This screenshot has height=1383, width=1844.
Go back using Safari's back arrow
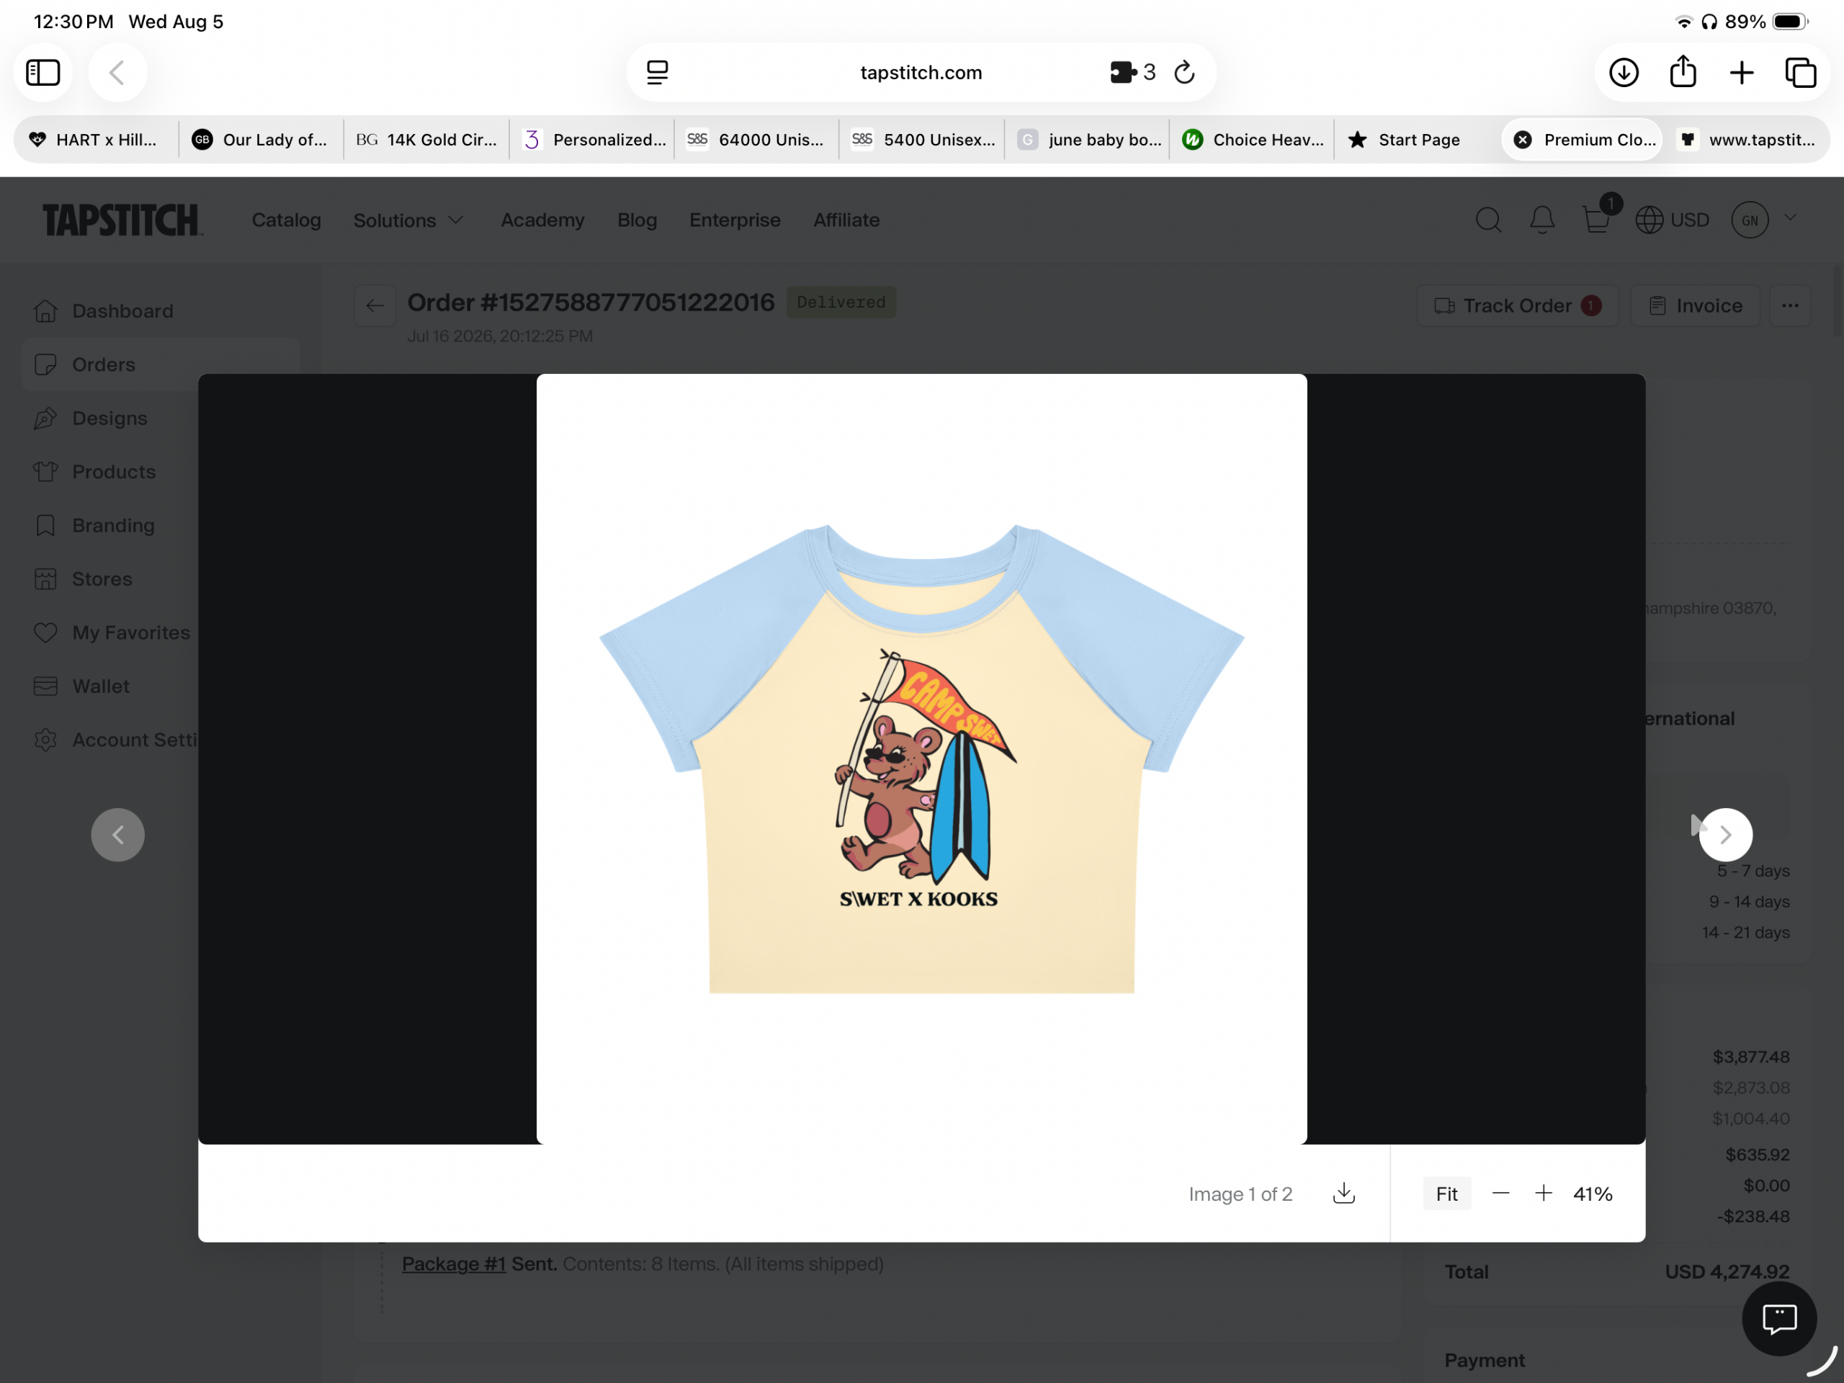pyautogui.click(x=117, y=73)
